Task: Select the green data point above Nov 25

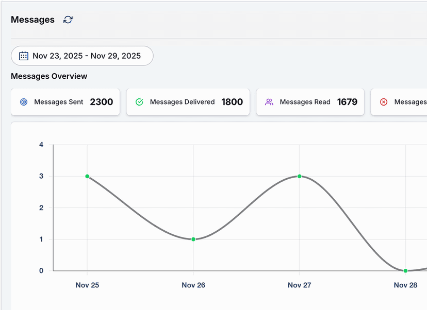Action: tap(87, 176)
